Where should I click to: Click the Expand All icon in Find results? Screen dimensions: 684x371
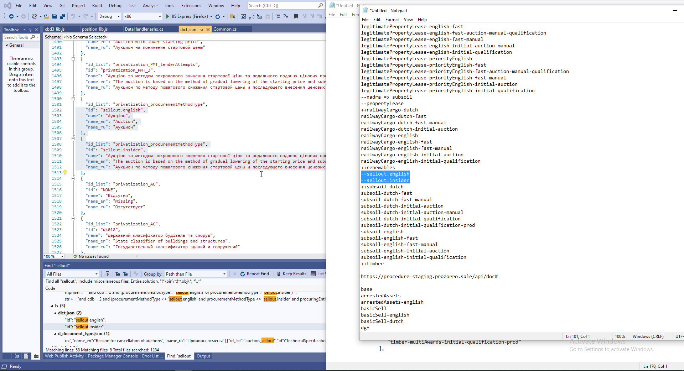click(x=125, y=274)
